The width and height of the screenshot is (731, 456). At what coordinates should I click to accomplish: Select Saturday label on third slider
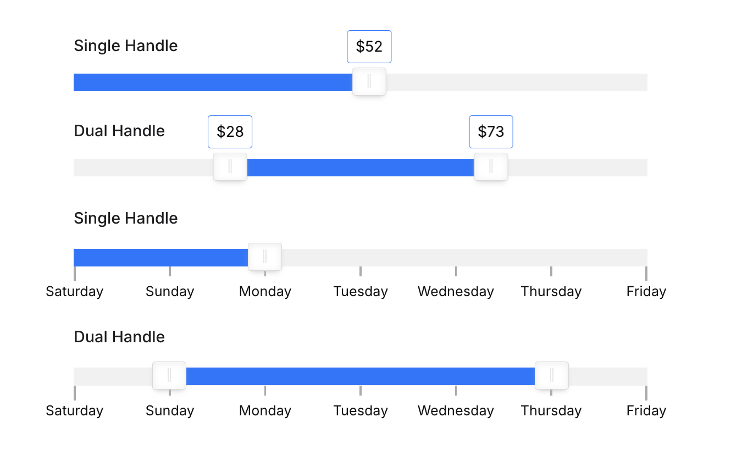coord(75,291)
